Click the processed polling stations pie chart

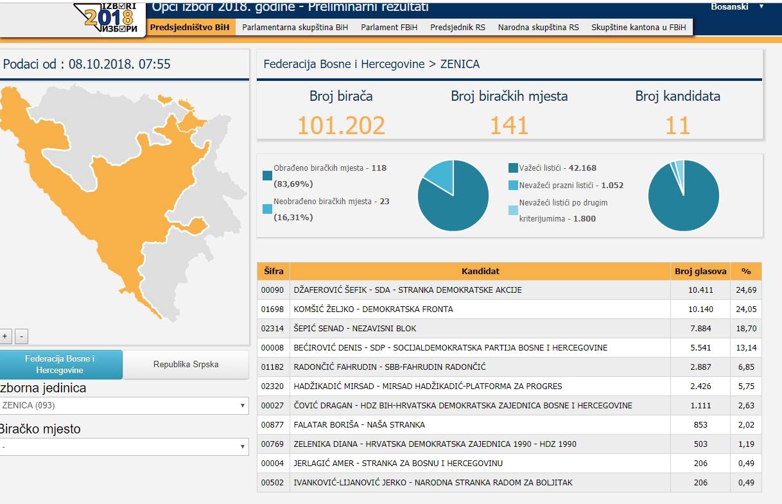[x=453, y=195]
